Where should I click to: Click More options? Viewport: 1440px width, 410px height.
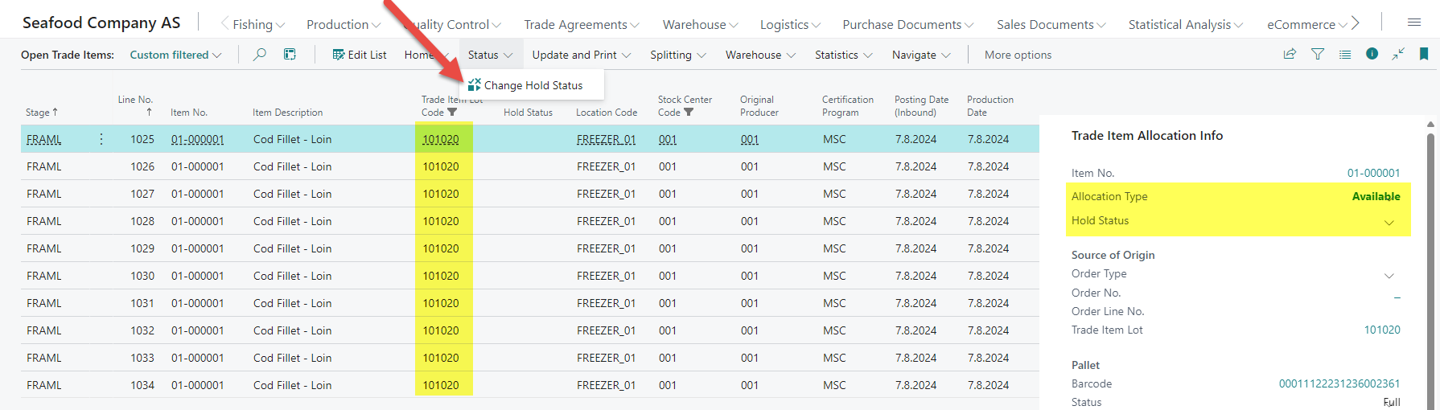click(1018, 55)
